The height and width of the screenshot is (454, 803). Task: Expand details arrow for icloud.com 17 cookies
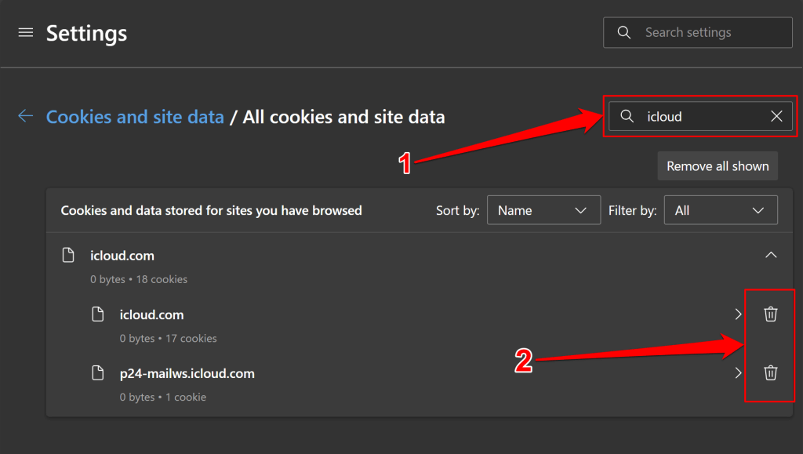click(x=738, y=314)
